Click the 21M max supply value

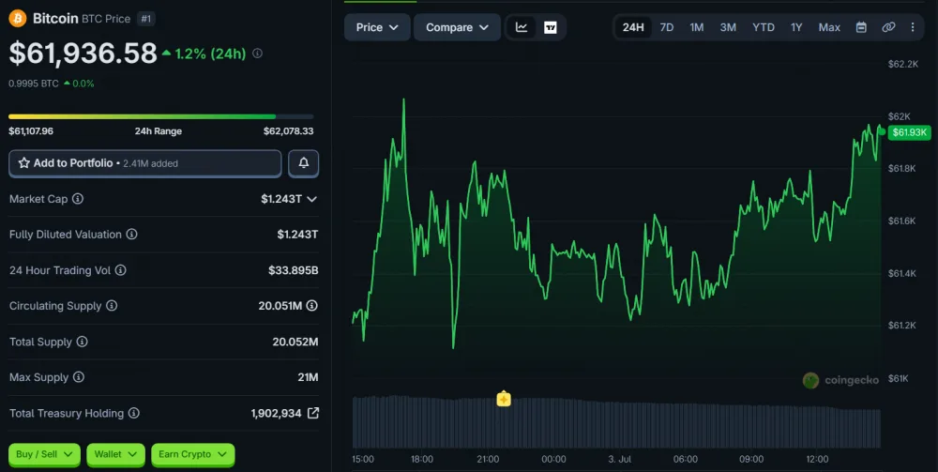[309, 377]
